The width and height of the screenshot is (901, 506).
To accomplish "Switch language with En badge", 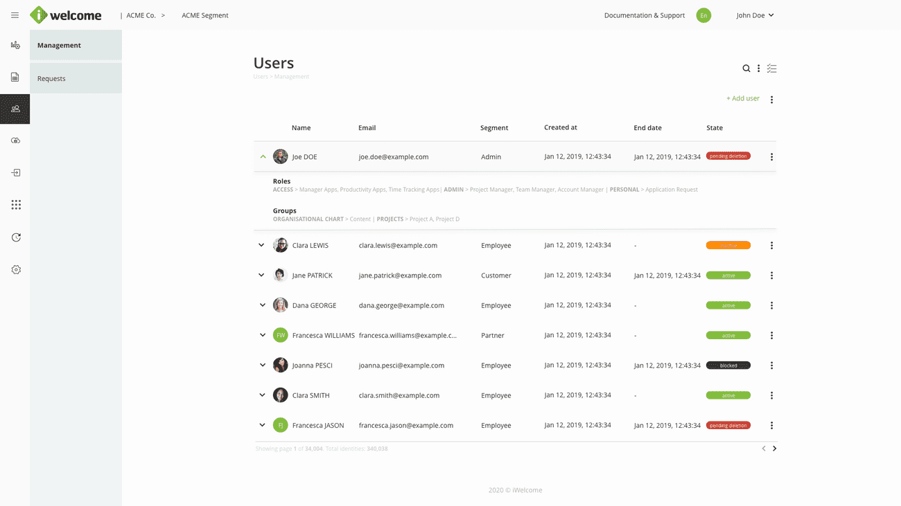I will pyautogui.click(x=703, y=15).
